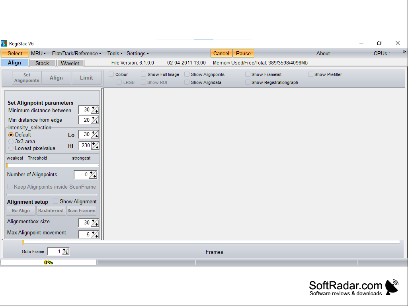Click Number of Alignpoints value field
The image size is (408, 306).
pyautogui.click(x=82, y=175)
